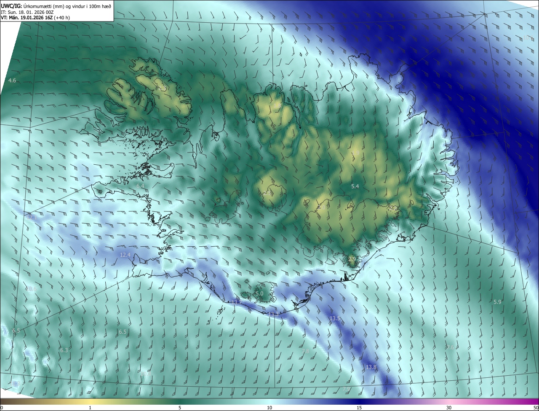The height and width of the screenshot is (411, 539).
Task: Click the 6.3 value label
Action: pos(64,350)
